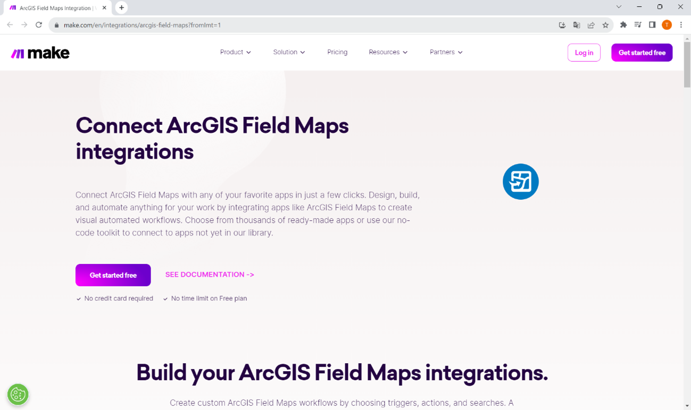Click the ArcGIS Field Maps blue app icon

(x=521, y=182)
